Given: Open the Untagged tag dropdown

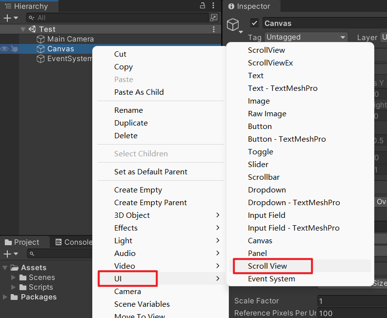Looking at the screenshot, I should pos(306,37).
